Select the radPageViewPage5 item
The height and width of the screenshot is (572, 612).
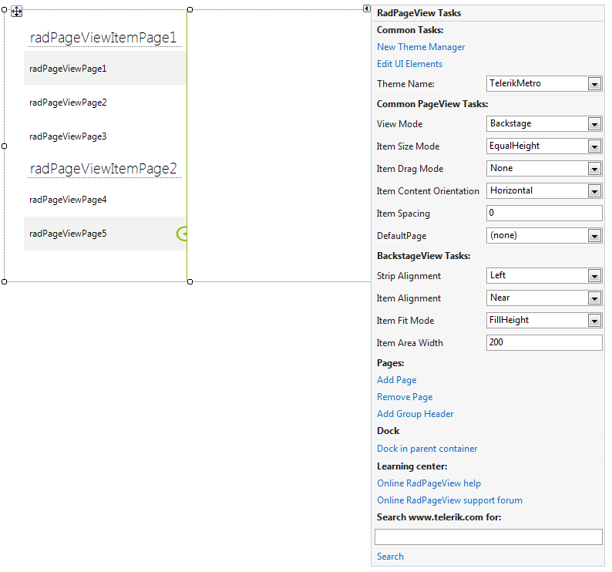[x=105, y=234]
